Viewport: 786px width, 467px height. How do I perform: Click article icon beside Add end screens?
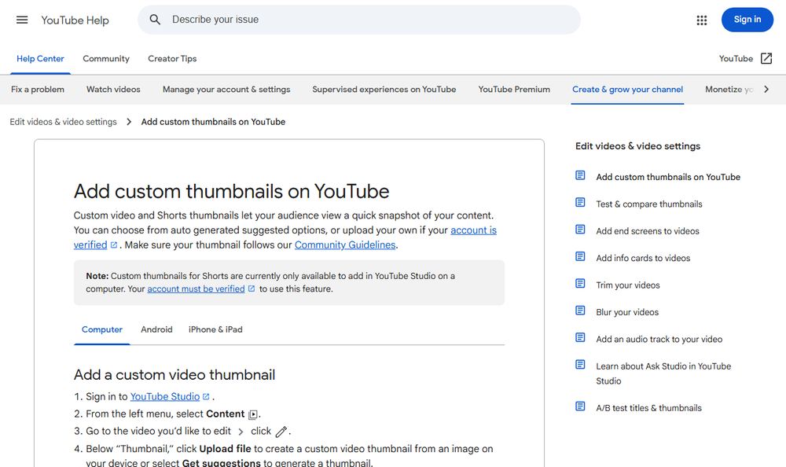[x=580, y=230]
